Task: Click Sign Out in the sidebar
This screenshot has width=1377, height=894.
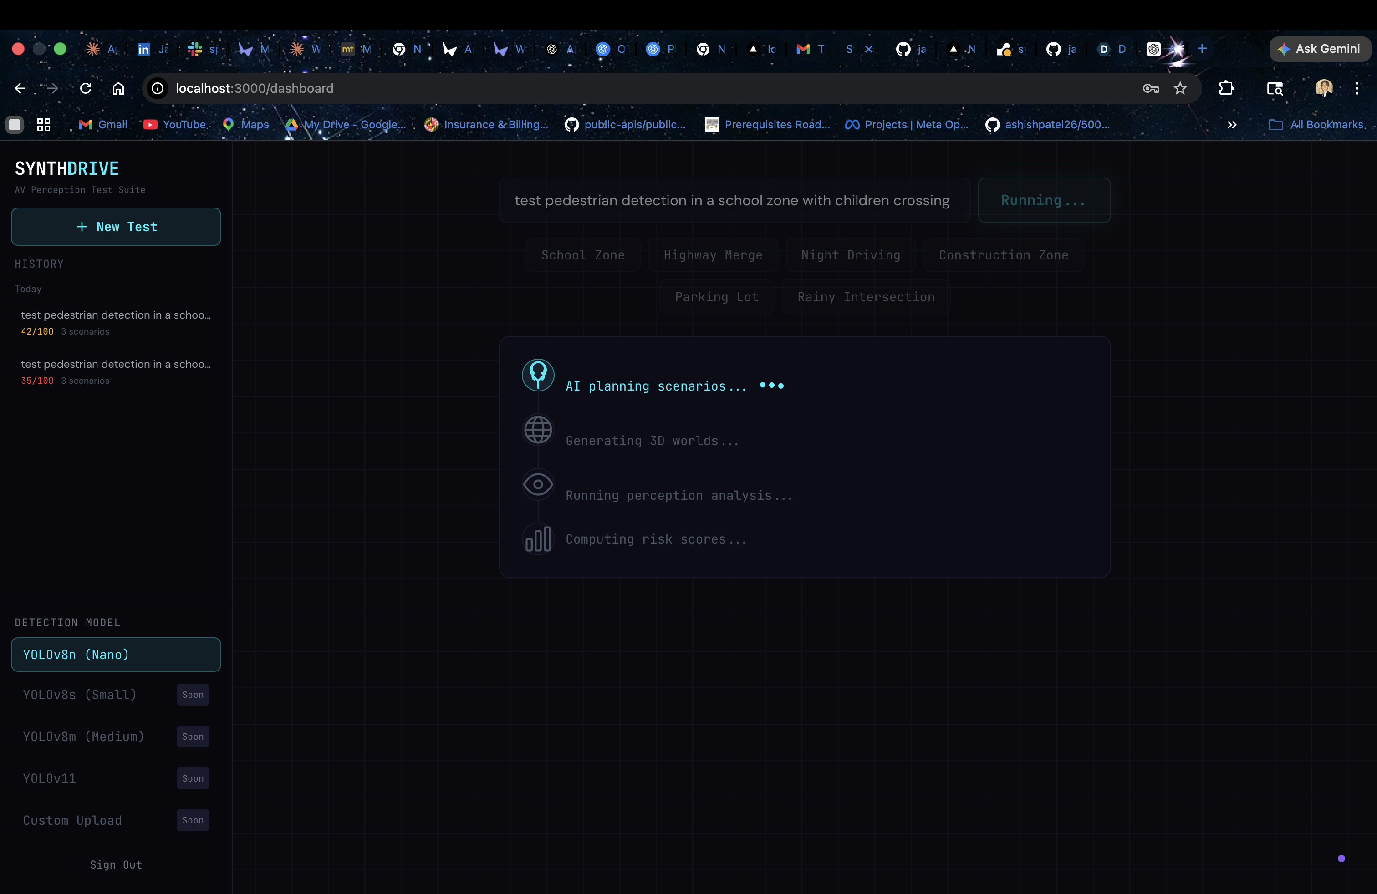Action: click(x=116, y=864)
